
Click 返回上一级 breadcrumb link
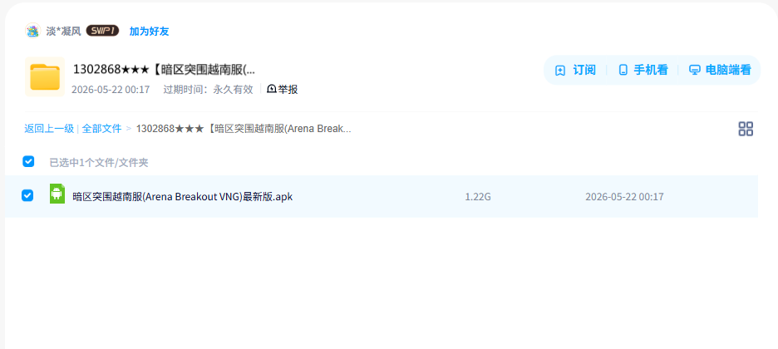[49, 129]
